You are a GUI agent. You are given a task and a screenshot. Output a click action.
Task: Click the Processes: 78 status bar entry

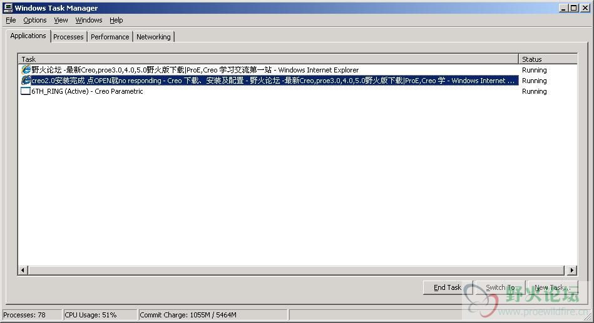[31, 315]
